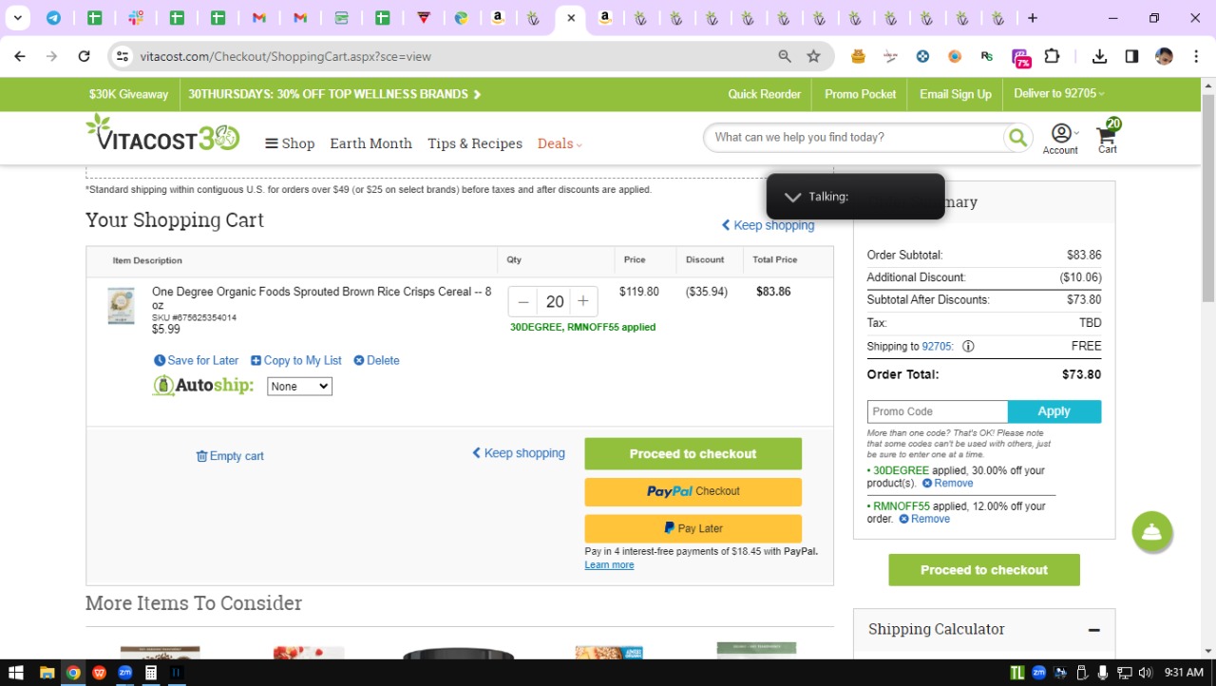Open the Shop menu

pos(290,143)
